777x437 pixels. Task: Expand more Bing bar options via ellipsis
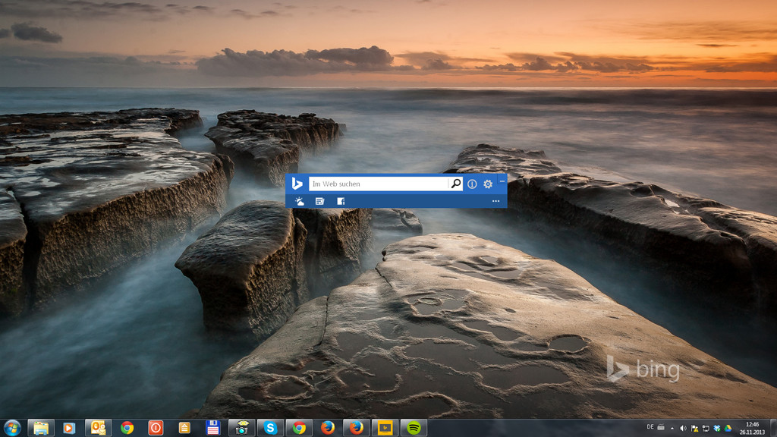pyautogui.click(x=495, y=201)
